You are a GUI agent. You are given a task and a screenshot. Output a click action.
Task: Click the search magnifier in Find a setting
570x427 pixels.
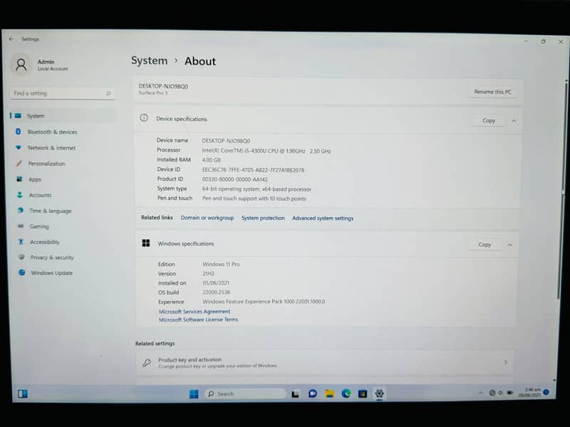[x=108, y=94]
